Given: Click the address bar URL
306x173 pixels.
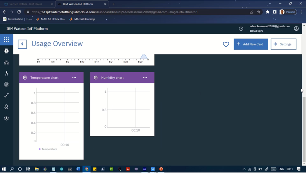Looking at the screenshot, I should tap(114, 12).
